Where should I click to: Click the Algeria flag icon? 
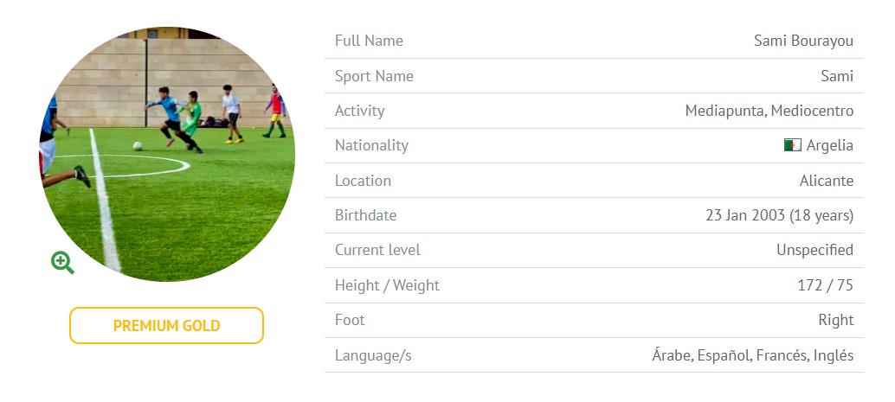[x=792, y=145]
